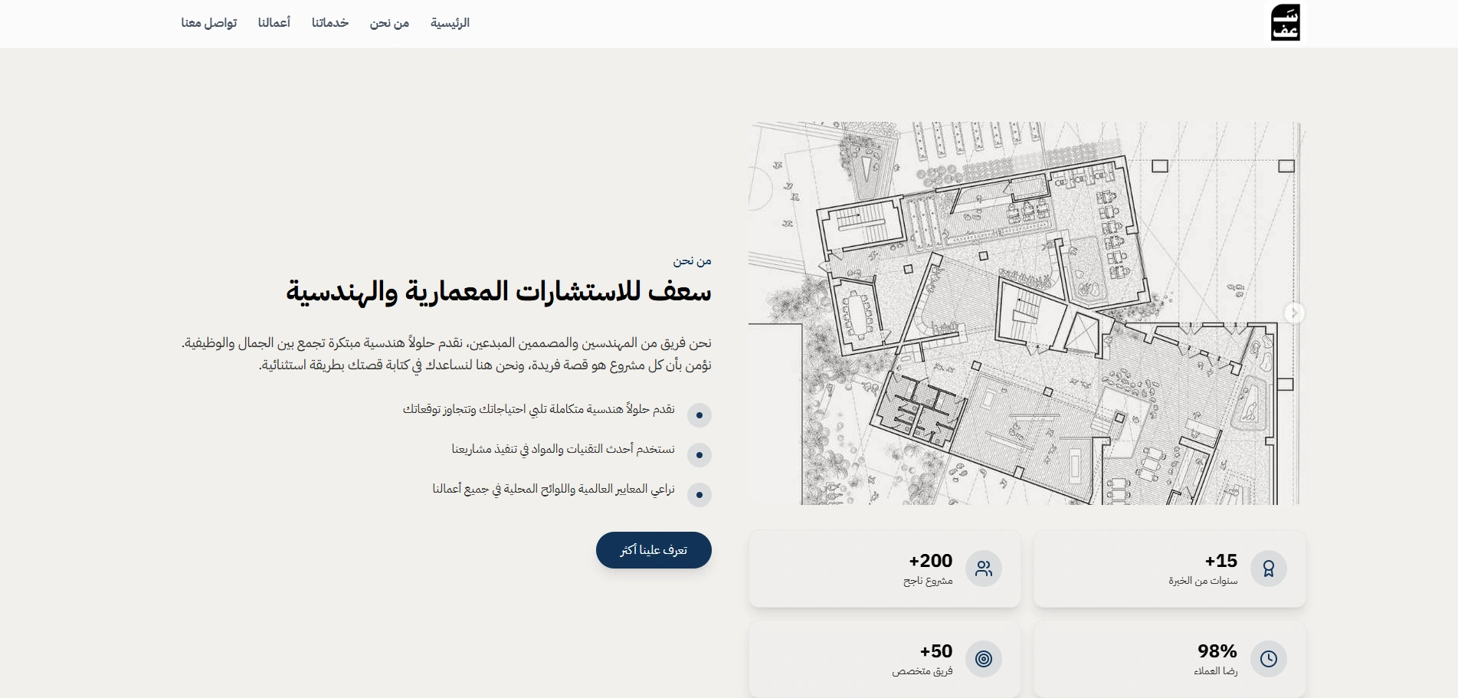
Task: Click the +50 فريق متخصص stat card
Action: [884, 659]
